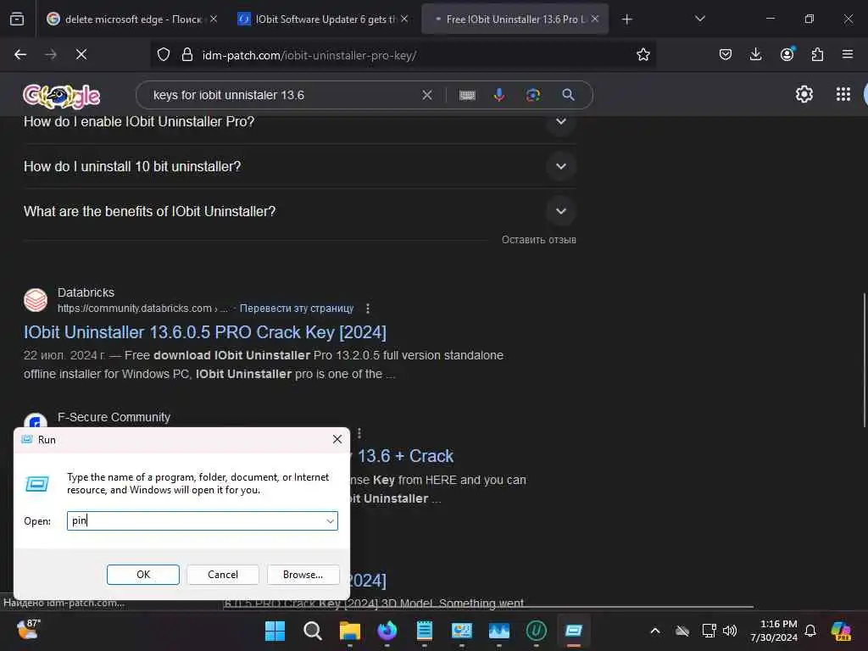The image size is (868, 651).
Task: Search by image with Google Lens icon
Action: 533,95
